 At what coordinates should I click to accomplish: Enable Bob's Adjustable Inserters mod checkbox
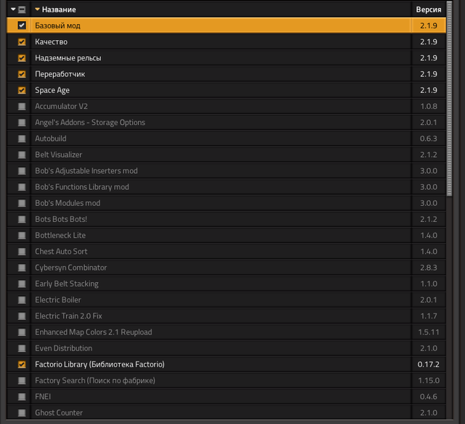[22, 171]
